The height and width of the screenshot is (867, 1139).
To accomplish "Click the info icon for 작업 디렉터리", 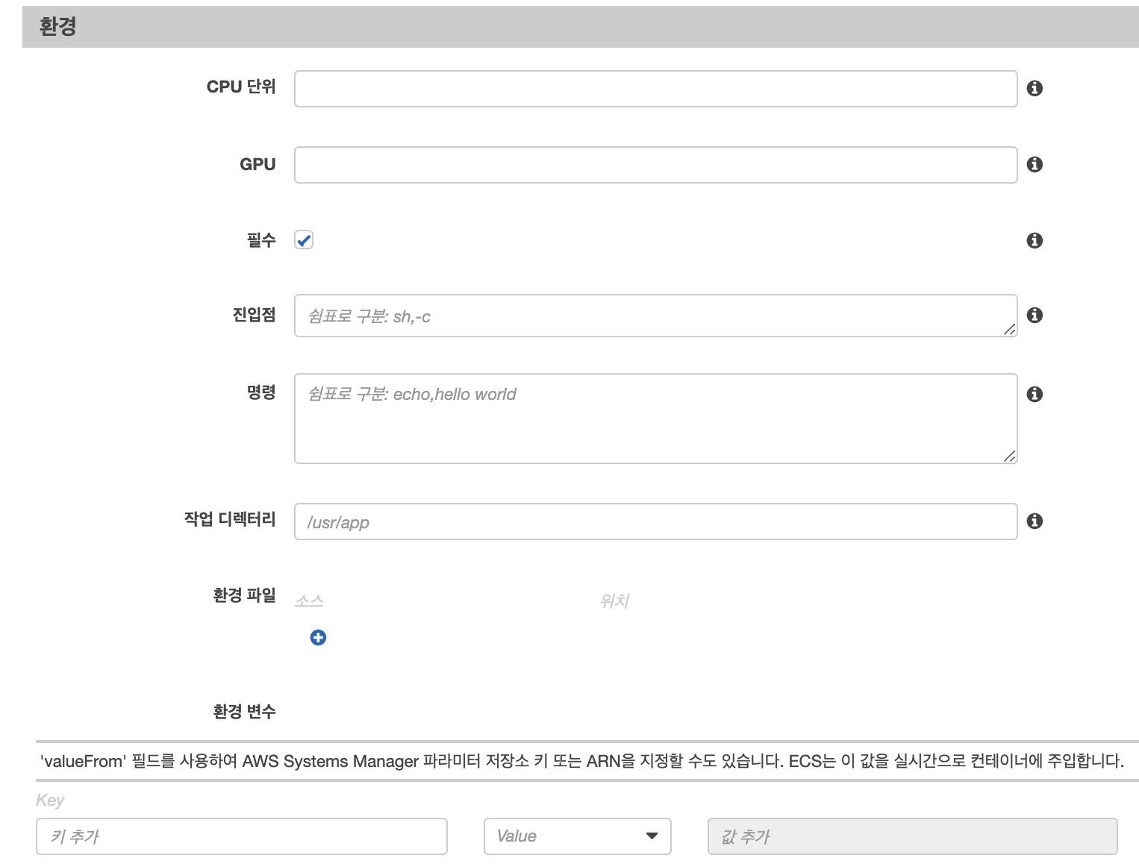I will [1035, 521].
